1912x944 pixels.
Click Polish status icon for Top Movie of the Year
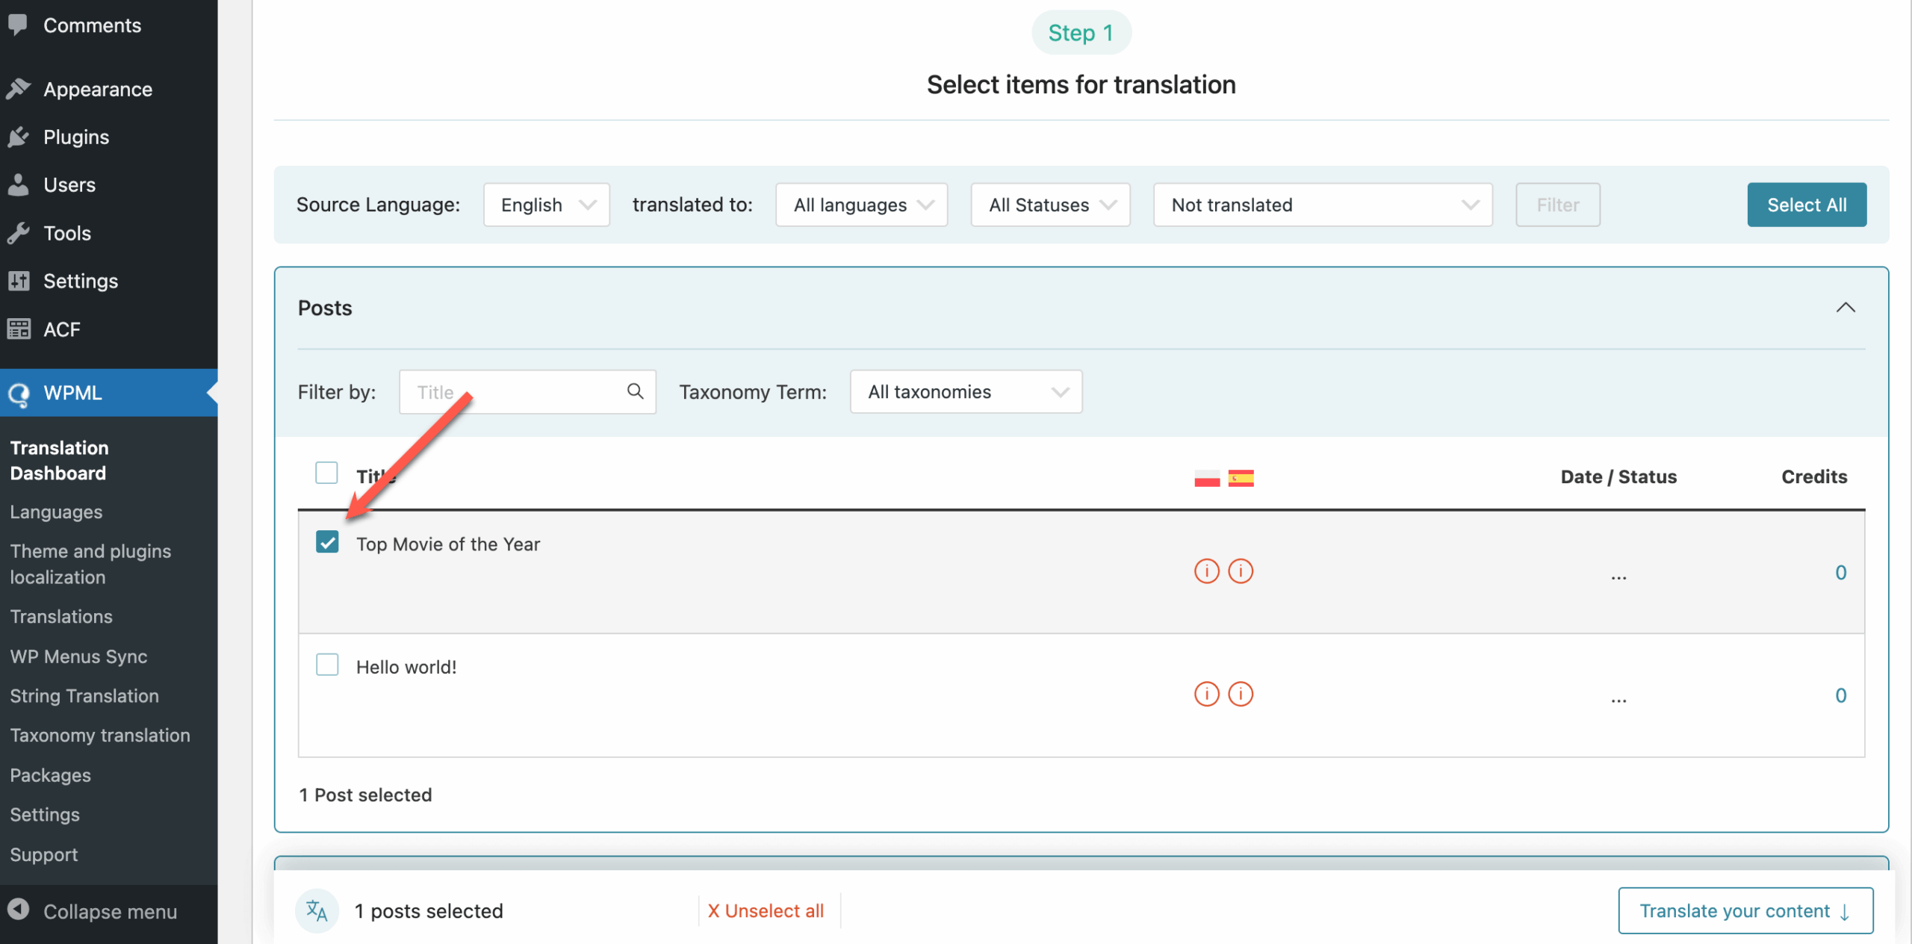click(1207, 571)
